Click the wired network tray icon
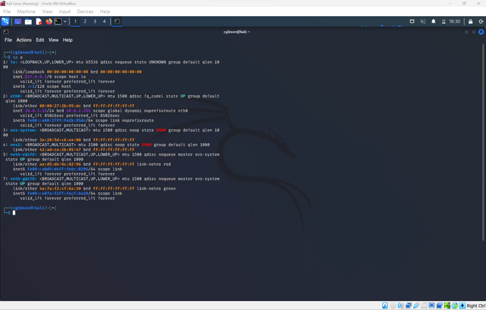The width and height of the screenshot is (486, 310). point(412,21)
